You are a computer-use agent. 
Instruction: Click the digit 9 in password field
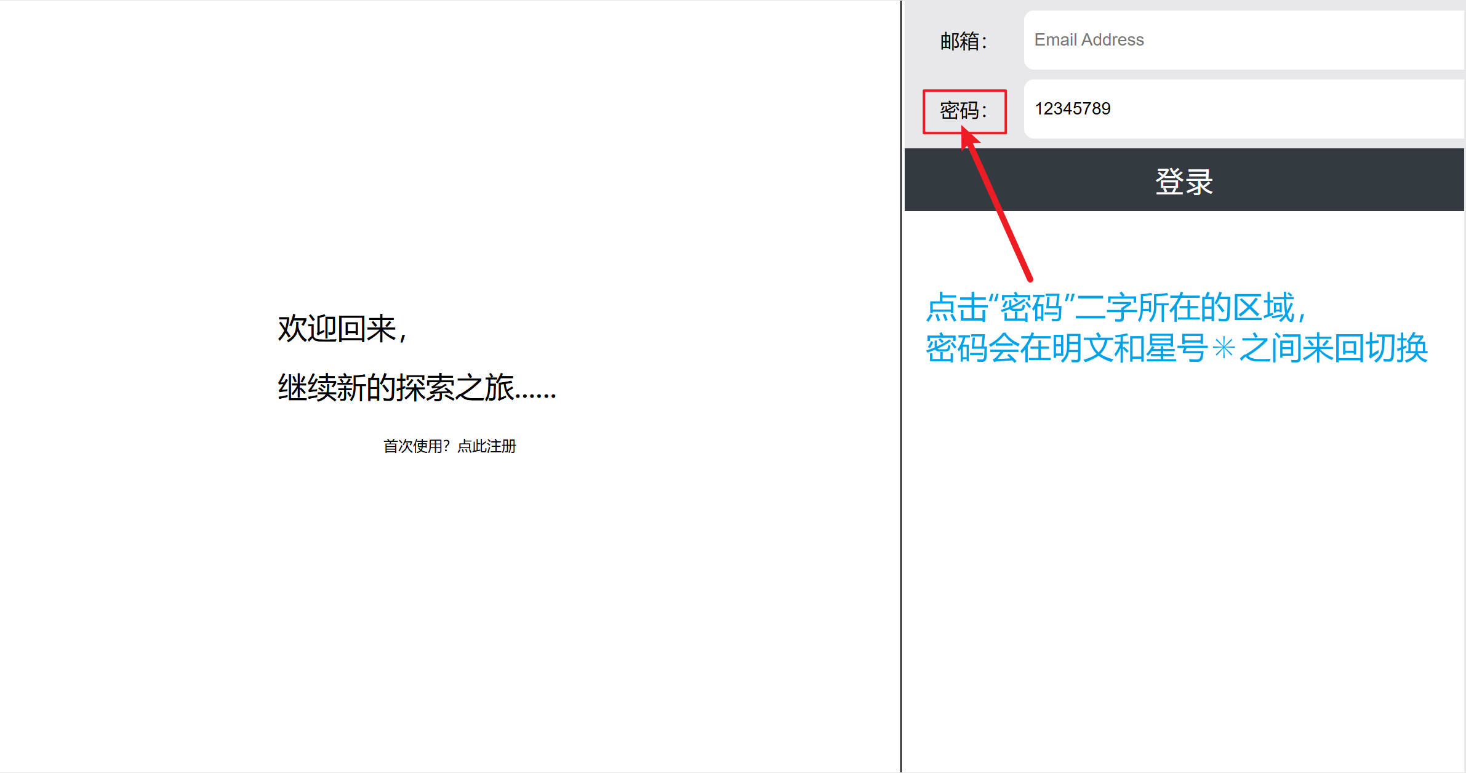(x=1106, y=109)
